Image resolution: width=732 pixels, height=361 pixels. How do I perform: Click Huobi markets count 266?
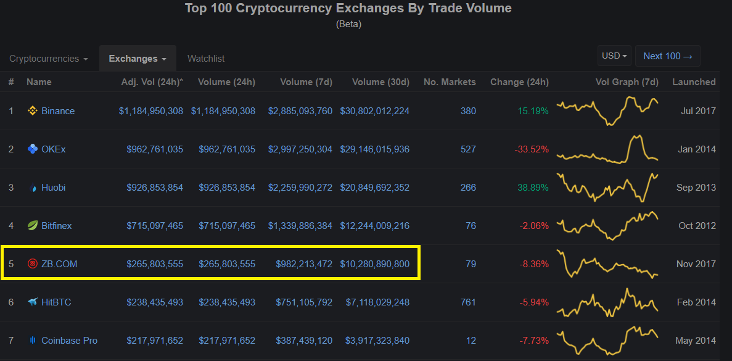468,188
